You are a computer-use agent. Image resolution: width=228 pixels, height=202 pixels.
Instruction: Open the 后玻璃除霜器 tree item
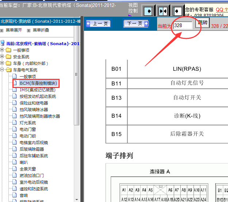click(x=32, y=149)
